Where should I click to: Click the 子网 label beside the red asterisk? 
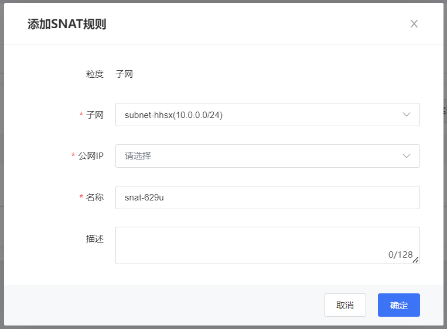point(95,115)
